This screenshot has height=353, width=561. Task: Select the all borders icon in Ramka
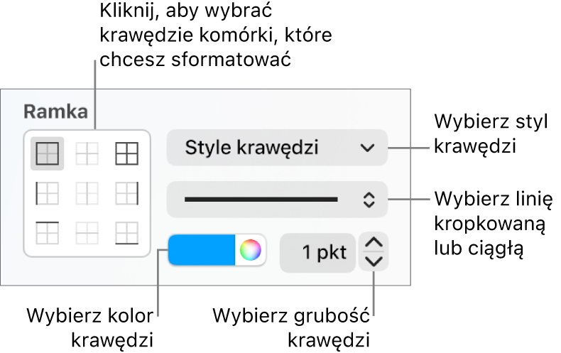pyautogui.click(x=48, y=153)
